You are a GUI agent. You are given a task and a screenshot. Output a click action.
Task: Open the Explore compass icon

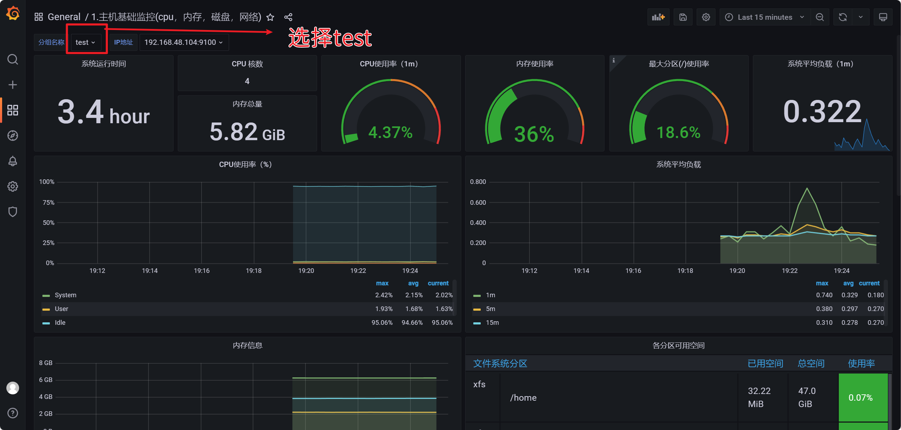[13, 136]
